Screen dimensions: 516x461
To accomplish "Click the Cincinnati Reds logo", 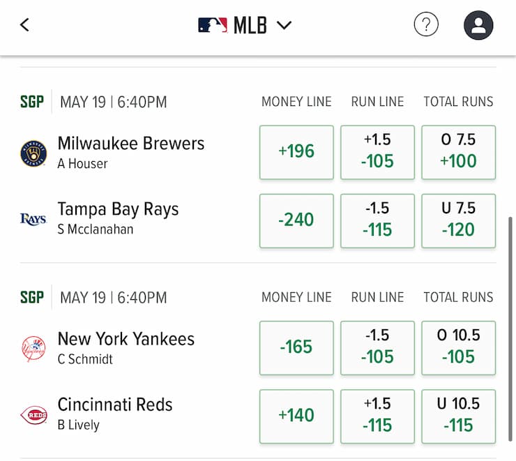I will click(x=33, y=414).
